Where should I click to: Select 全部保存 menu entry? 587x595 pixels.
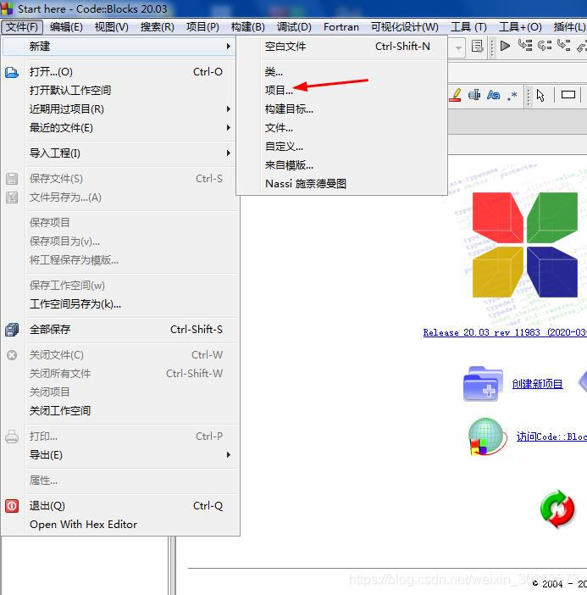point(119,330)
